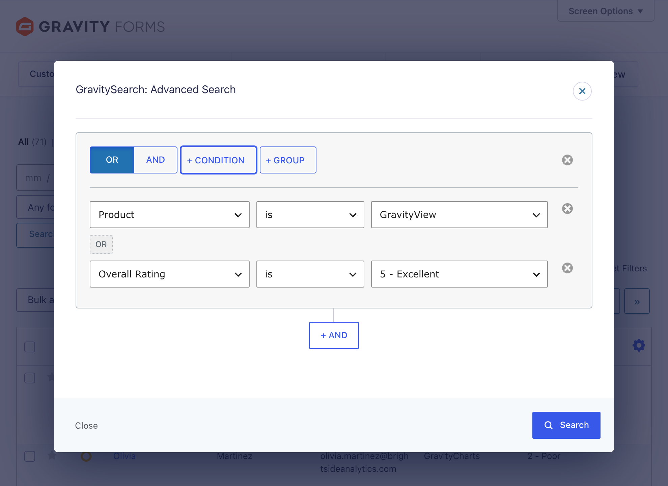Remove the entire condition group

(x=567, y=160)
